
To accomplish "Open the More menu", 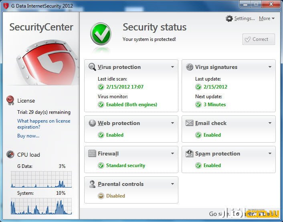I will pyautogui.click(x=267, y=18).
